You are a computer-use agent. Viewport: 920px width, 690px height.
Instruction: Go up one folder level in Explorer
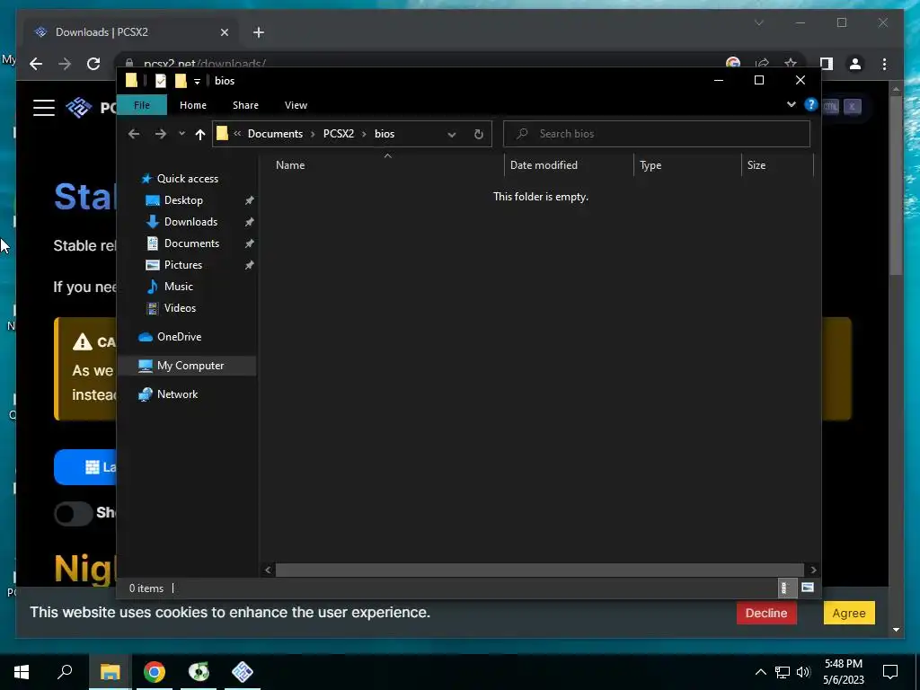pos(200,135)
